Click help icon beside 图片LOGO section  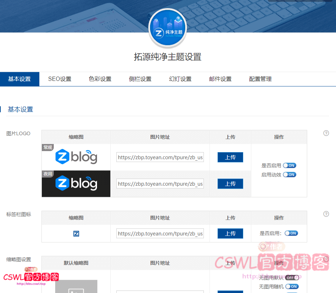point(326,133)
